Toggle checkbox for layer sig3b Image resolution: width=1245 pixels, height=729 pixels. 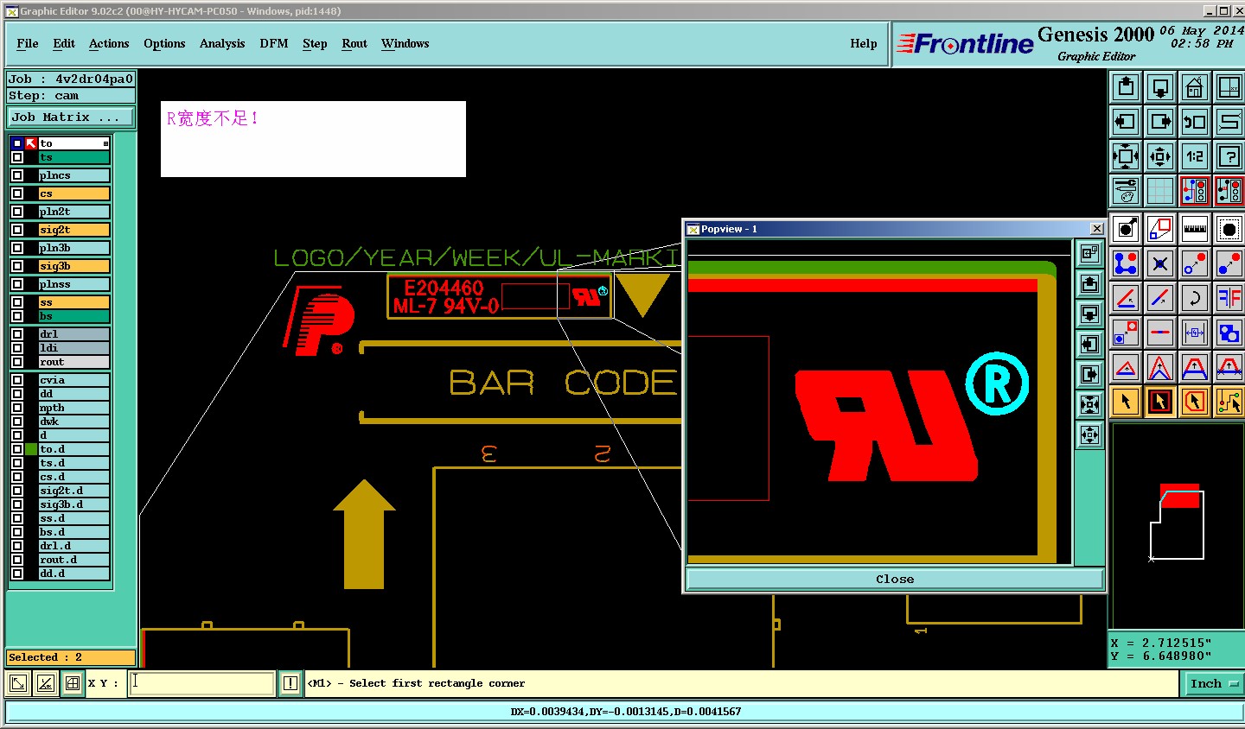17,266
